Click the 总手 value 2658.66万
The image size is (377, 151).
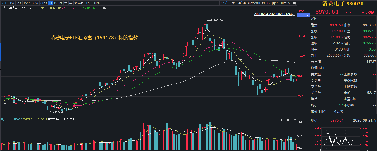334,55
